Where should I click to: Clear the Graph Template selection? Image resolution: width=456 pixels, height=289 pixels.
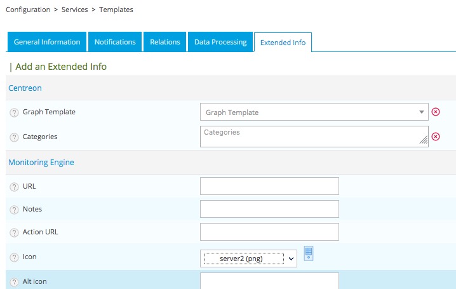click(436, 112)
